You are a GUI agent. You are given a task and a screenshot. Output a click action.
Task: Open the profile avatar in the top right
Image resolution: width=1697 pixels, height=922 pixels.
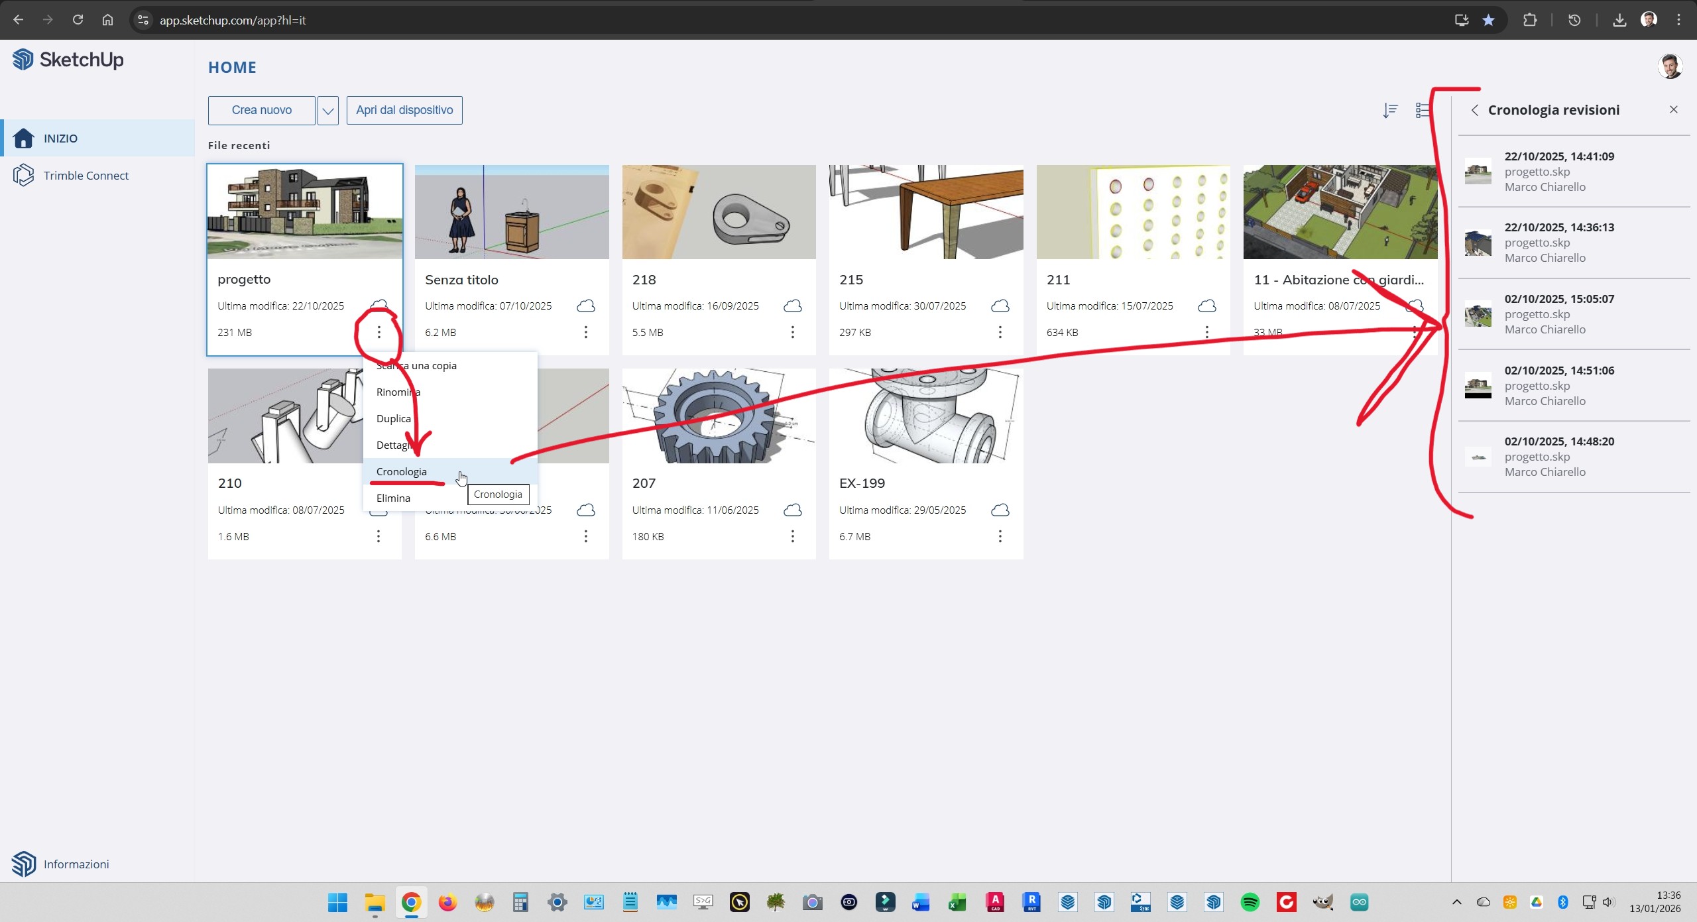pos(1671,66)
